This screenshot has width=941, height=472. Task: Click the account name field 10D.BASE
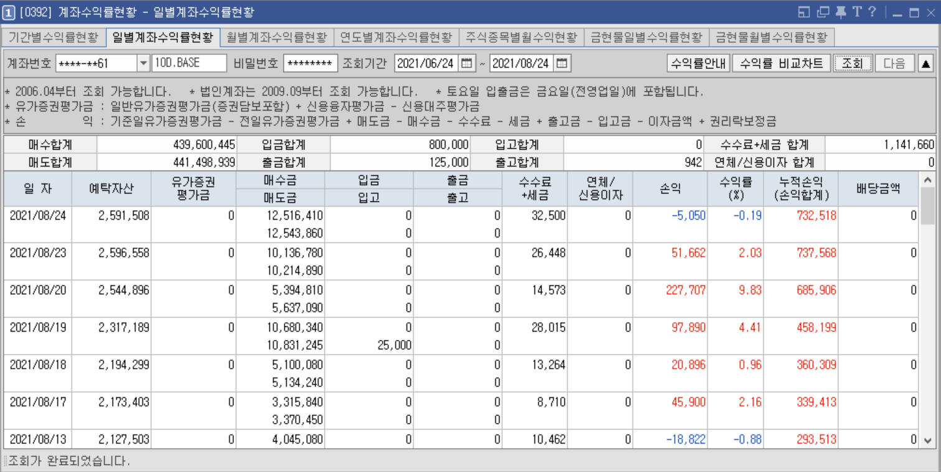pos(189,63)
